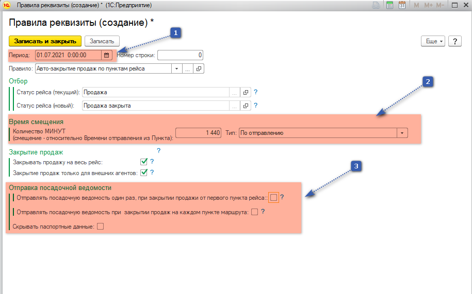Open the calculator from the title bar
The height and width of the screenshot is (294, 472).
click(389, 5)
